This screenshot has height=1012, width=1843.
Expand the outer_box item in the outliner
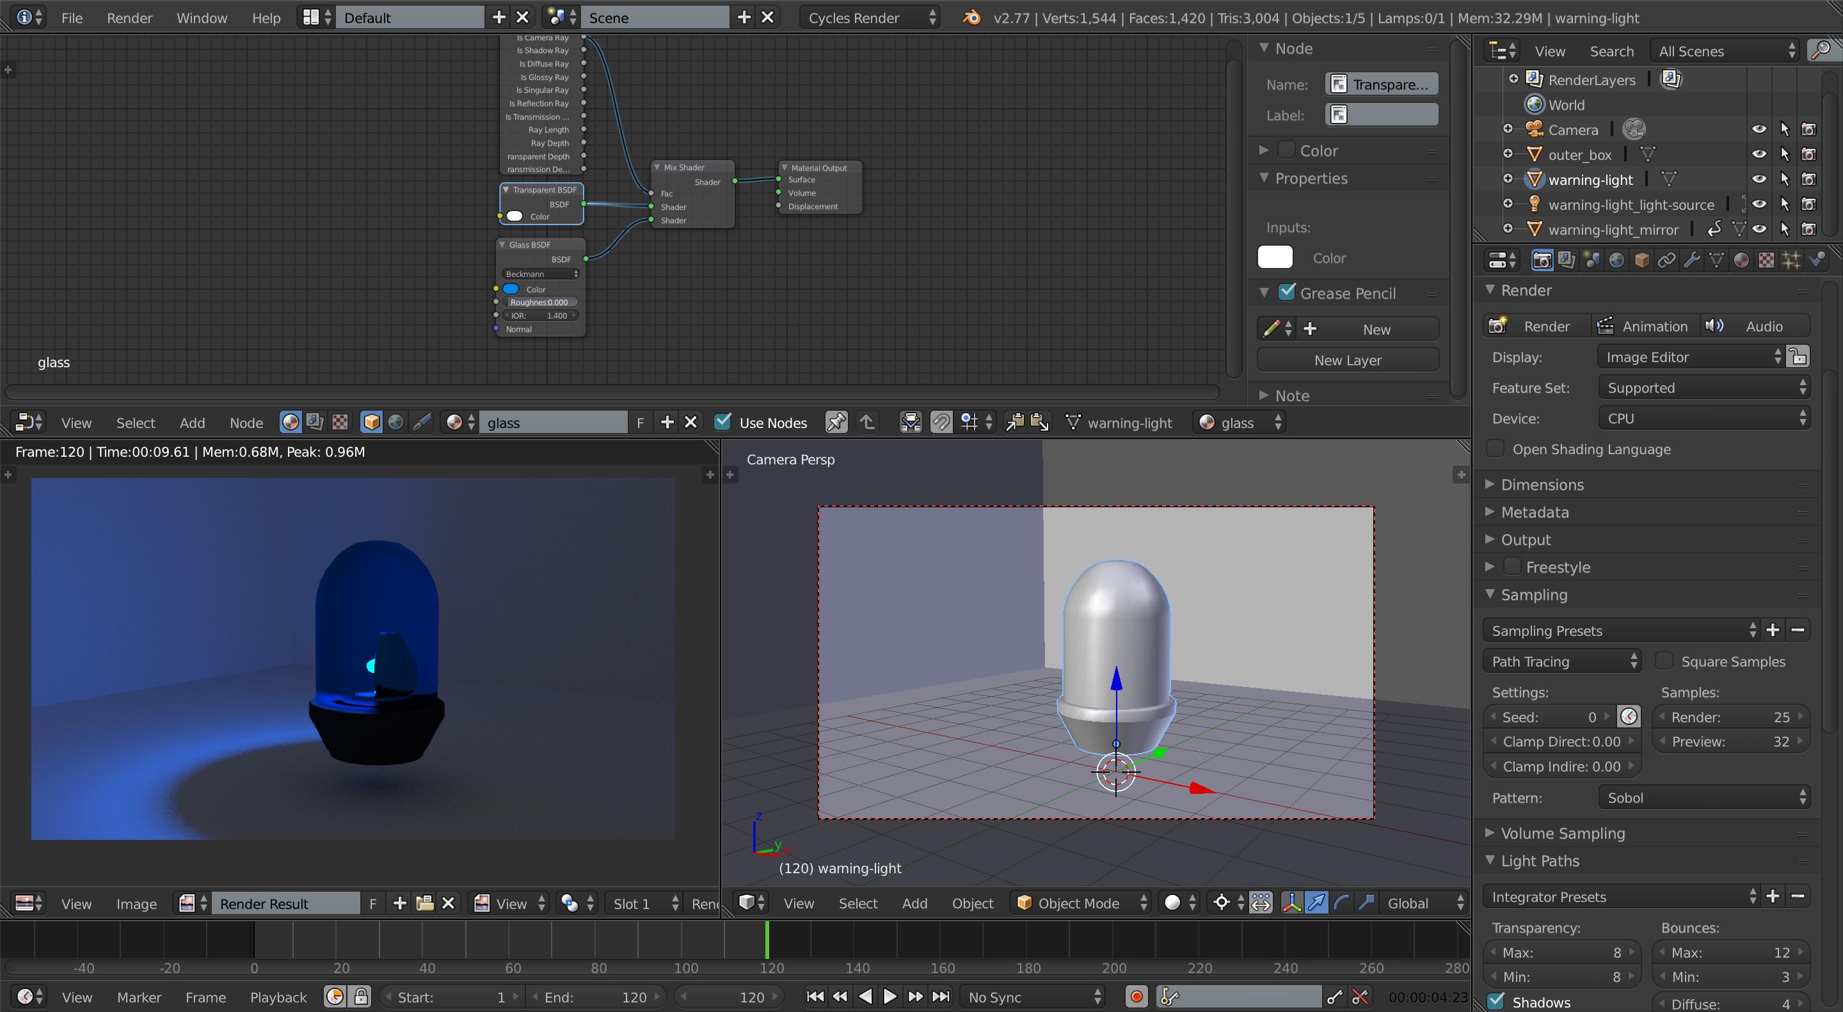coord(1509,154)
